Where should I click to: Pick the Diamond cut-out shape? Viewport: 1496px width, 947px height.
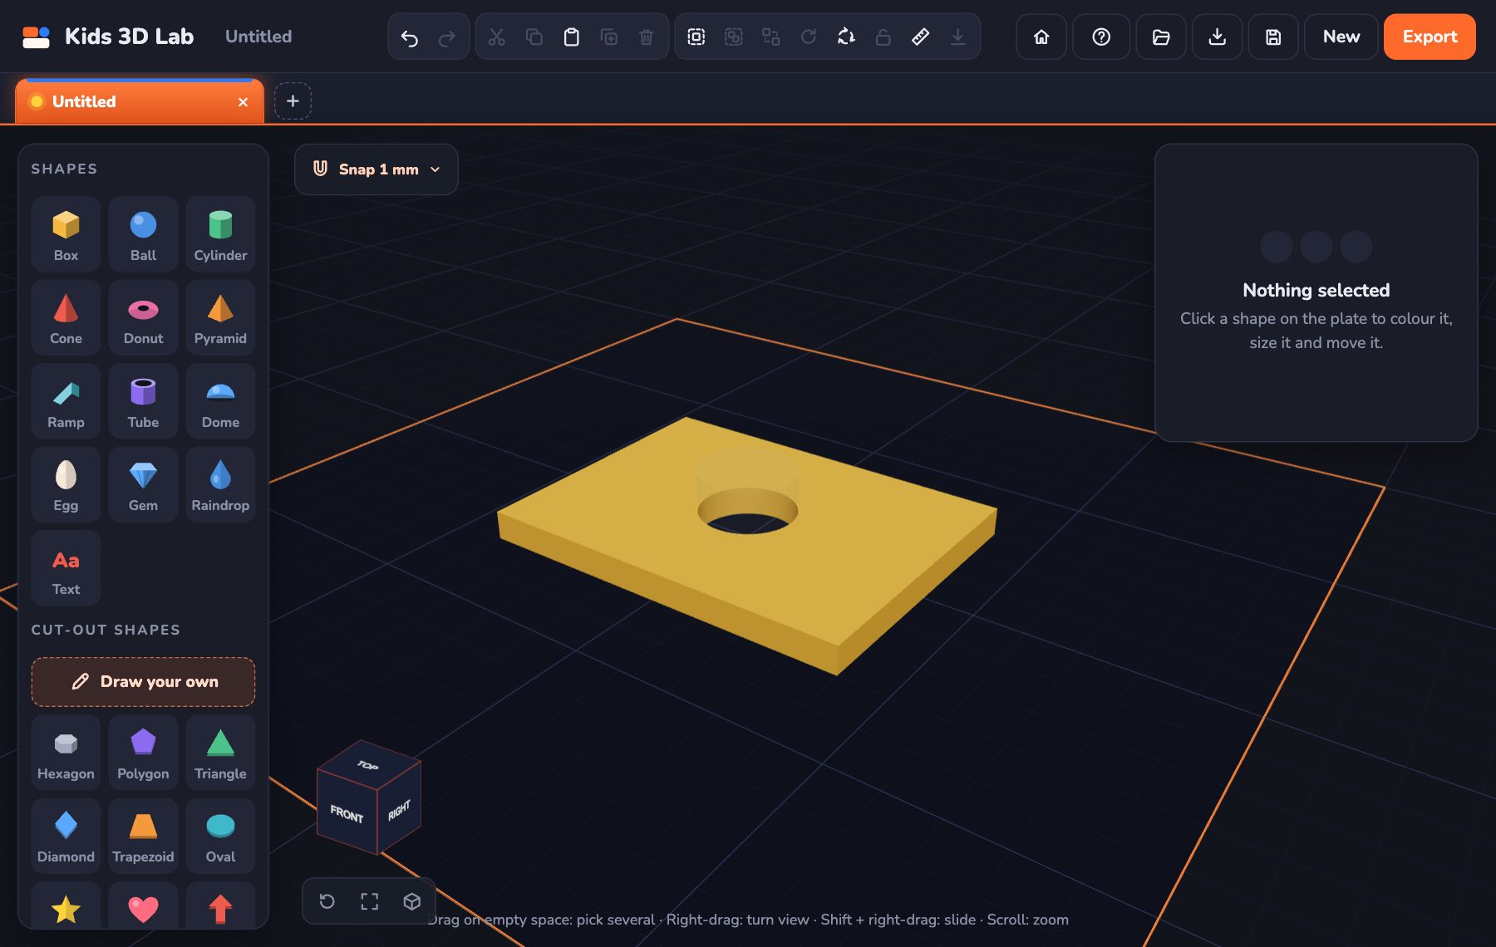coord(66,836)
